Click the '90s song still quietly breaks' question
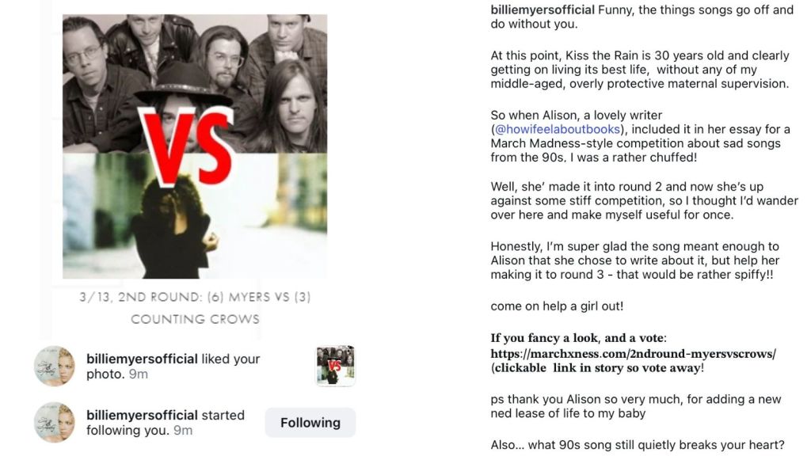 638,445
